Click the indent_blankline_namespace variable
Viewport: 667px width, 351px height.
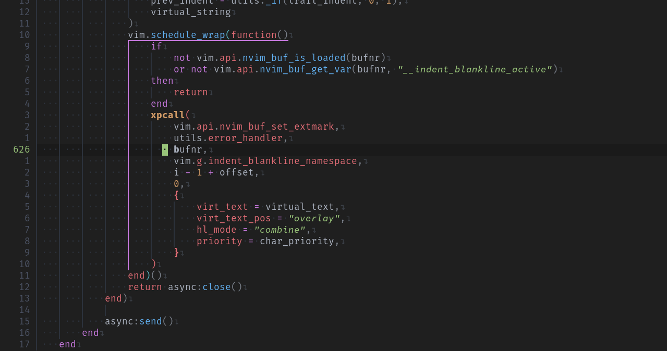(282, 160)
